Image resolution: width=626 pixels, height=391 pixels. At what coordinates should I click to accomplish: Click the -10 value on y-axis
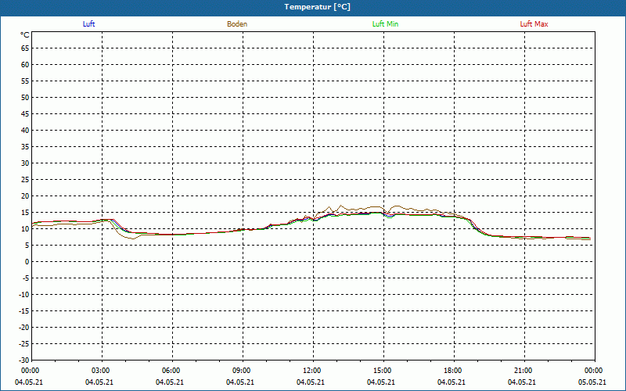(x=24, y=295)
